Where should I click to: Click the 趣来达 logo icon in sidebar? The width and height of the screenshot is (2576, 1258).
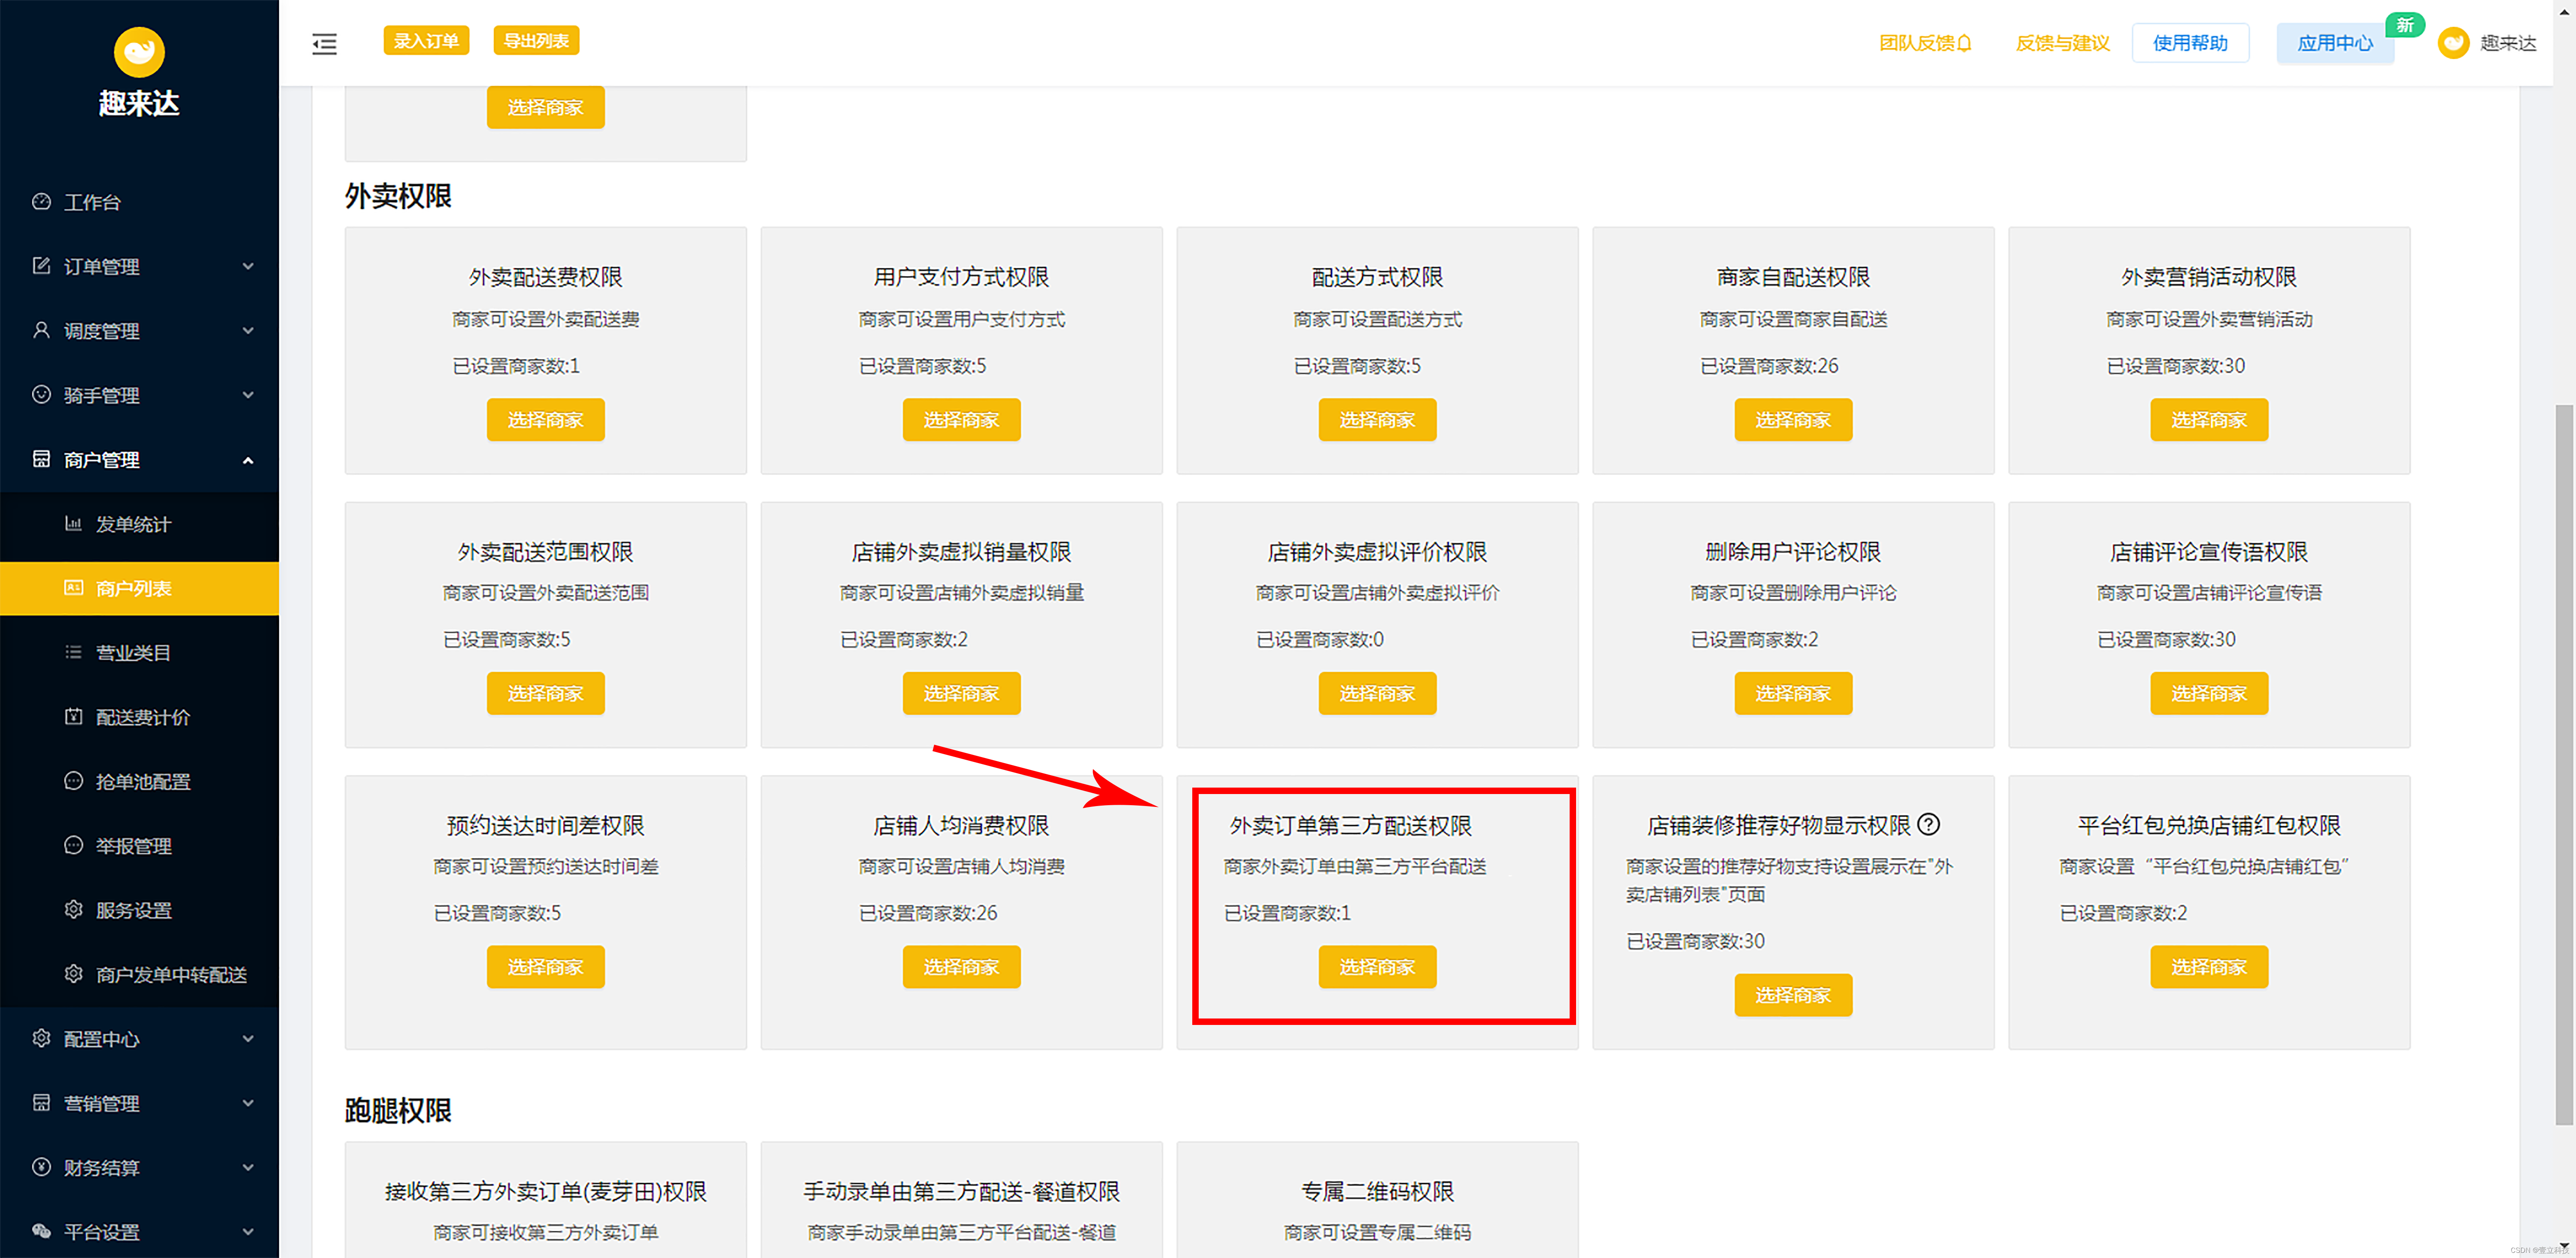tap(139, 51)
